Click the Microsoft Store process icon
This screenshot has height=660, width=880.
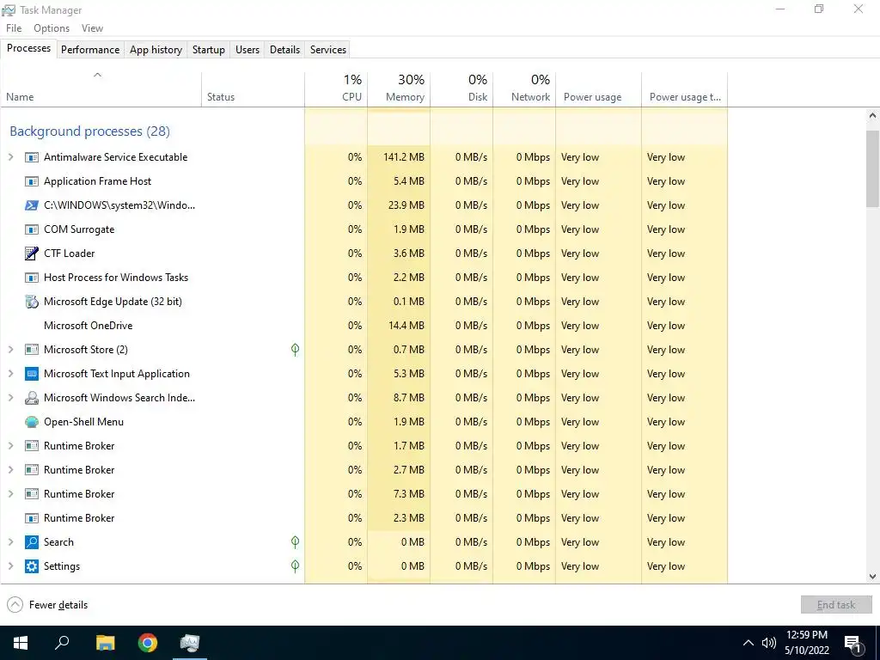pos(32,350)
